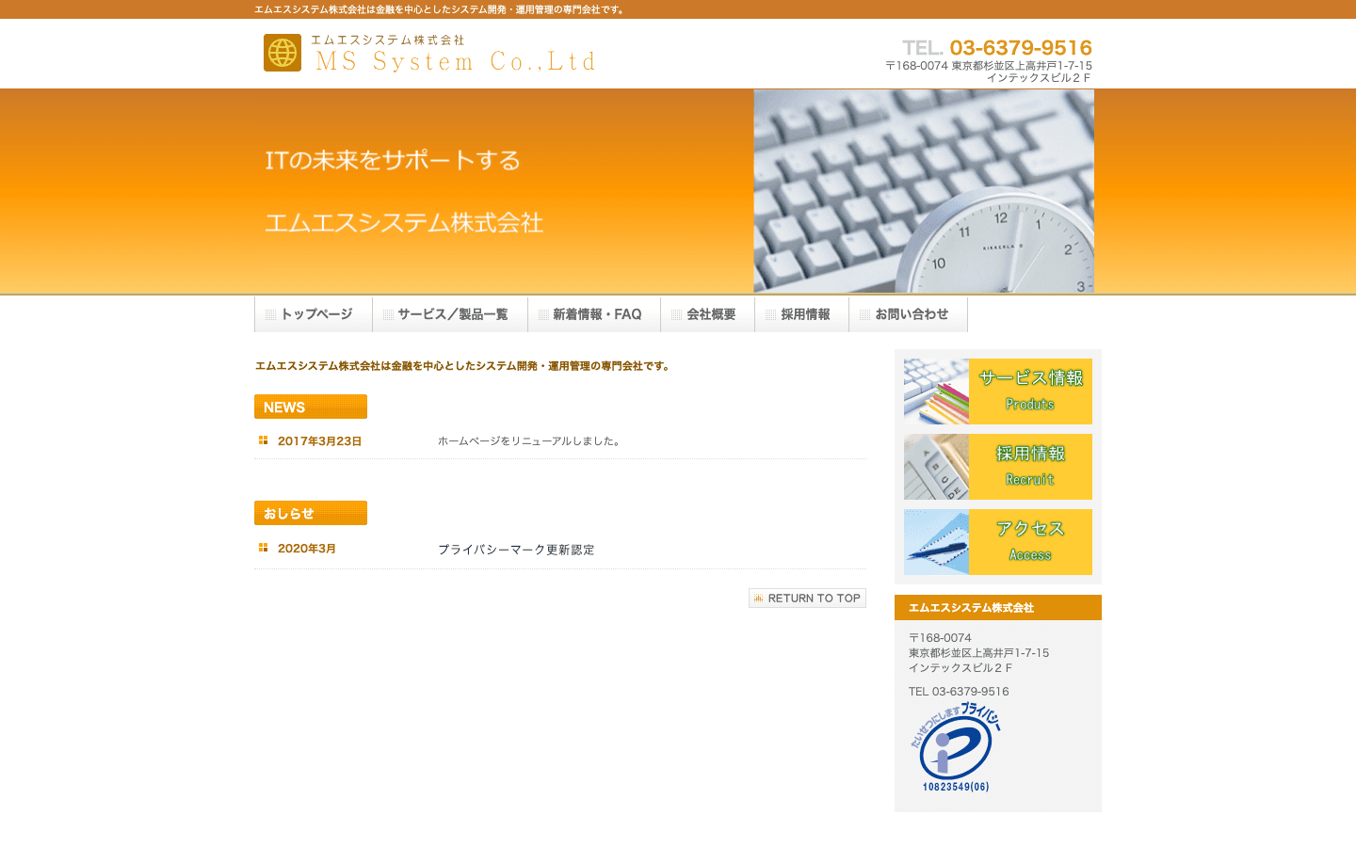Open the トップページ menu item

pos(314,314)
